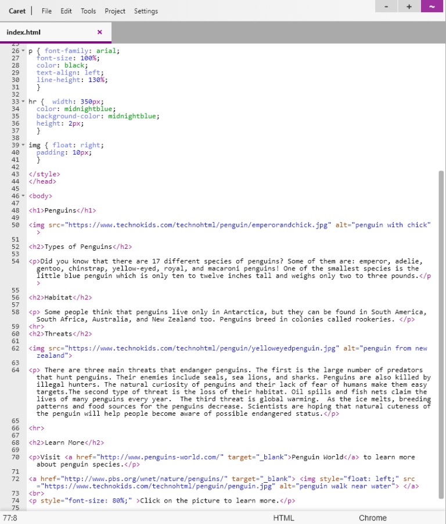Click the plus window button
This screenshot has height=524, width=446.
(x=409, y=6)
